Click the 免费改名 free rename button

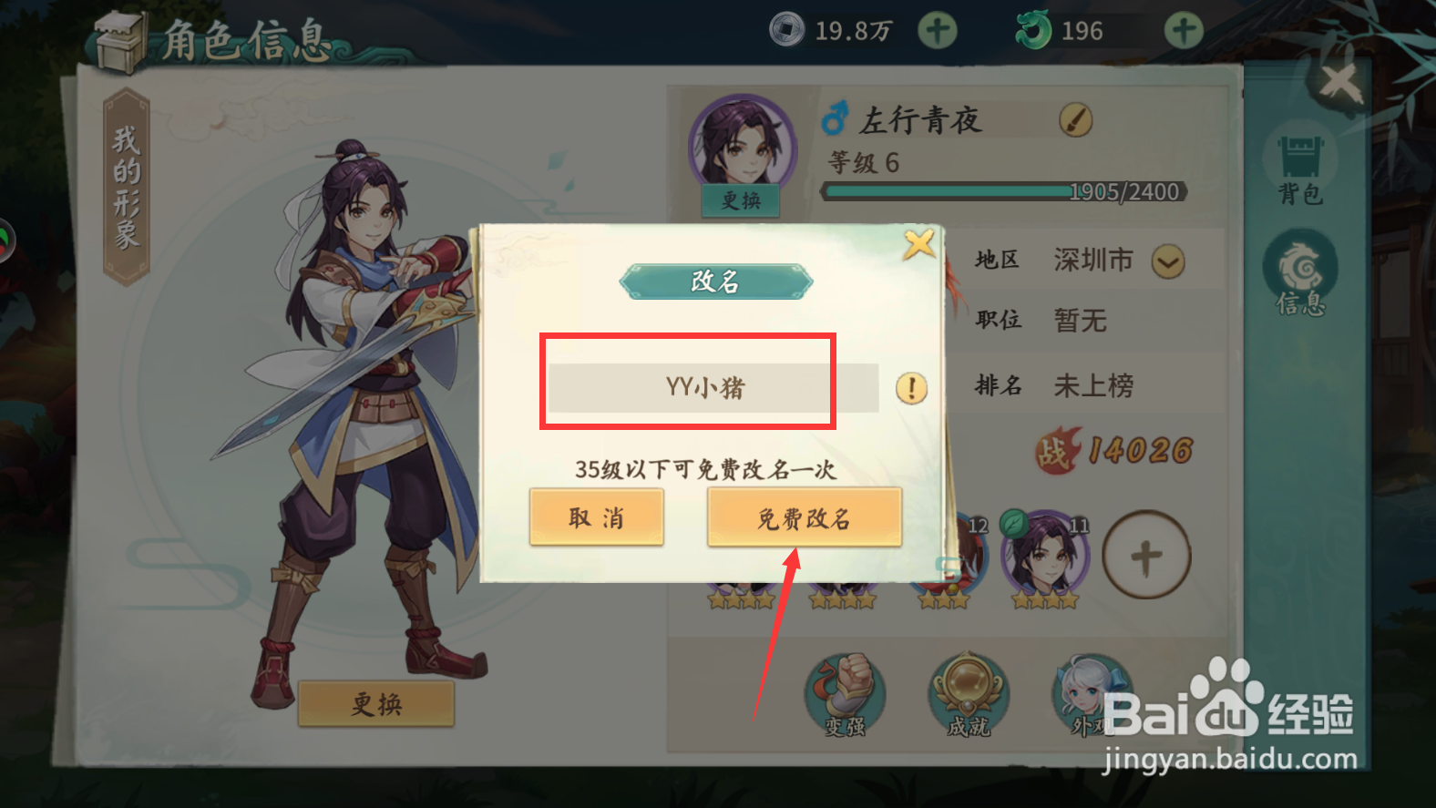tap(805, 517)
